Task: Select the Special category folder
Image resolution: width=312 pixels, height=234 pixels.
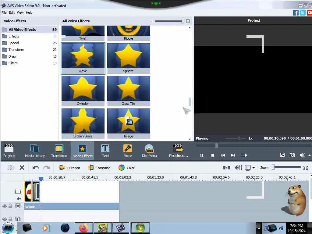Action: 30,43
